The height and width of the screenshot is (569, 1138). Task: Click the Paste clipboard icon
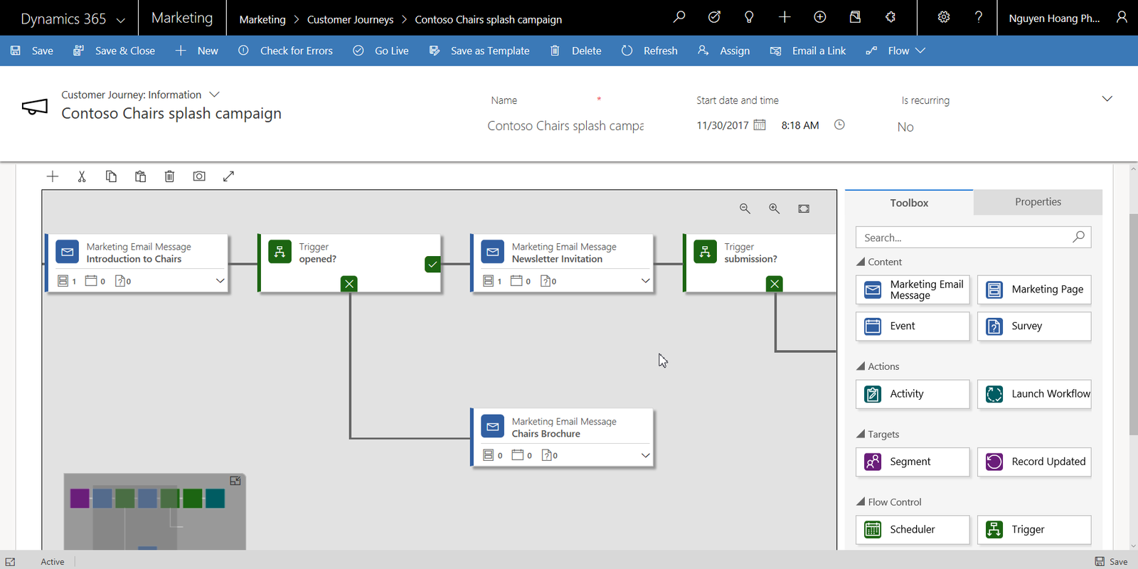pyautogui.click(x=140, y=176)
